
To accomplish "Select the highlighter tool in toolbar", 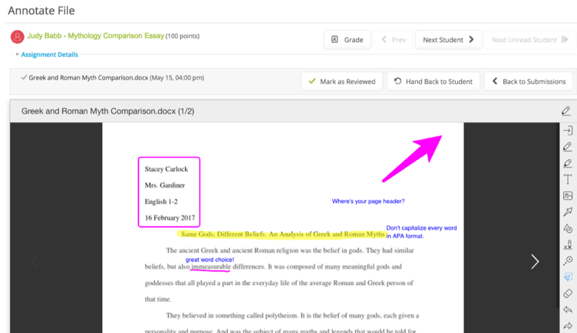I will tap(567, 163).
